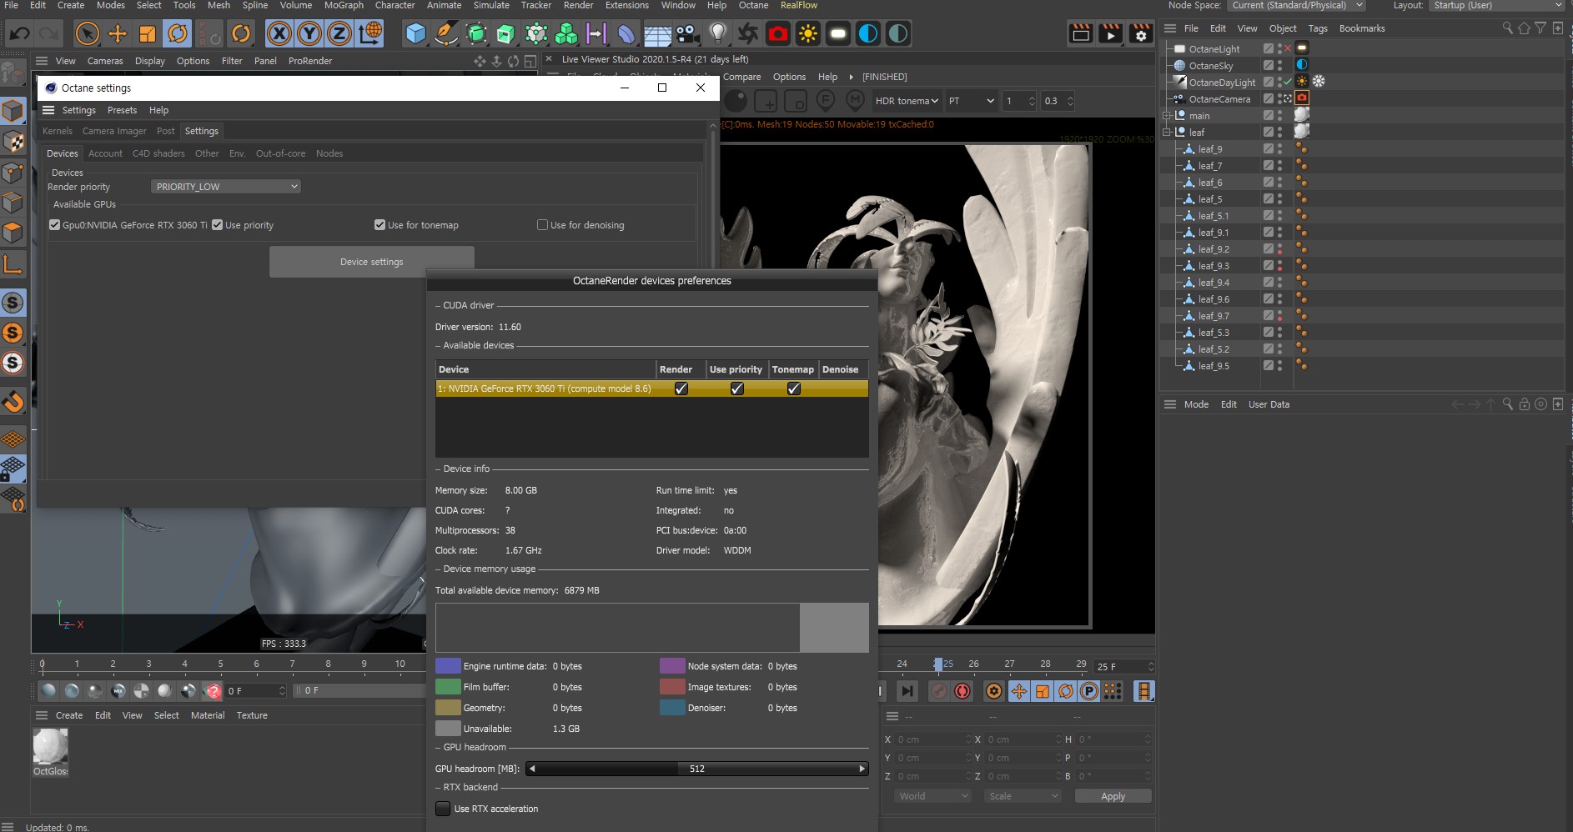Open the MoGraph menu

point(344,6)
